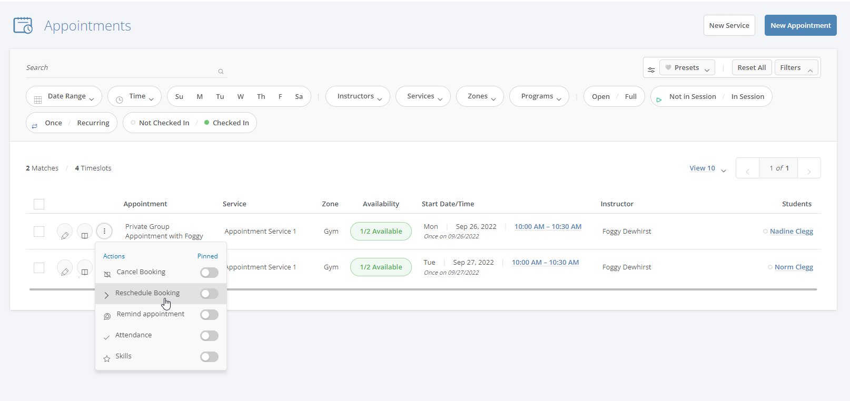Image resolution: width=850 pixels, height=401 pixels.
Task: Toggle pin for Attendance
Action: pyautogui.click(x=209, y=336)
